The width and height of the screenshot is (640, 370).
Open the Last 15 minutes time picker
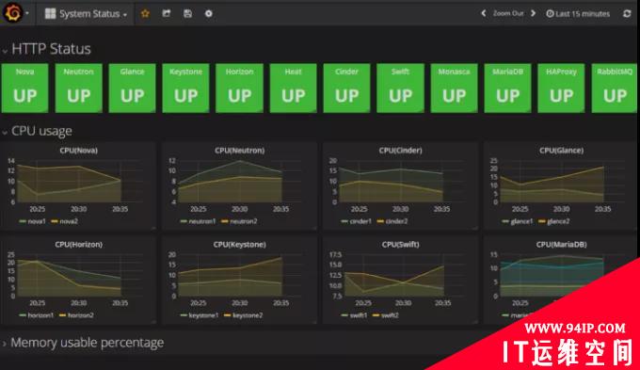[x=578, y=14]
